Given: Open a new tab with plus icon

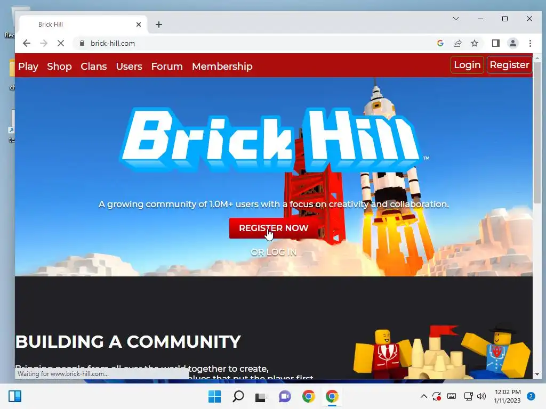Looking at the screenshot, I should [x=159, y=24].
